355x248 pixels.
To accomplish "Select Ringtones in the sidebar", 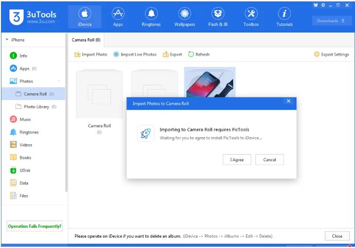I will click(x=33, y=132).
